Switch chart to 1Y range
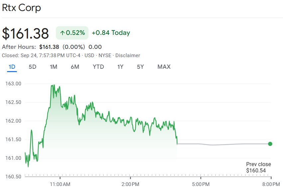This screenshot has height=191, width=283. [x=120, y=67]
